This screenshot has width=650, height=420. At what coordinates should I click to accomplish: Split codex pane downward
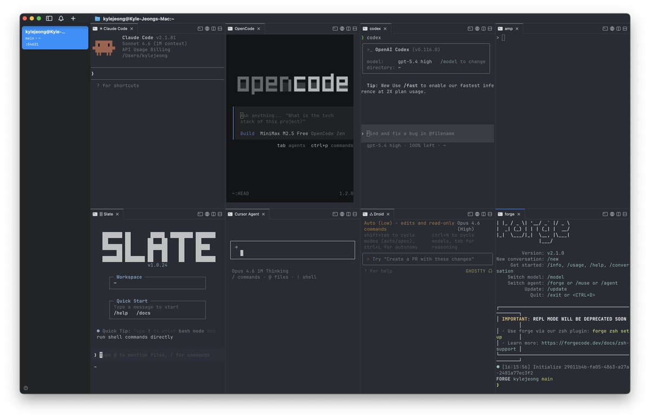490,29
